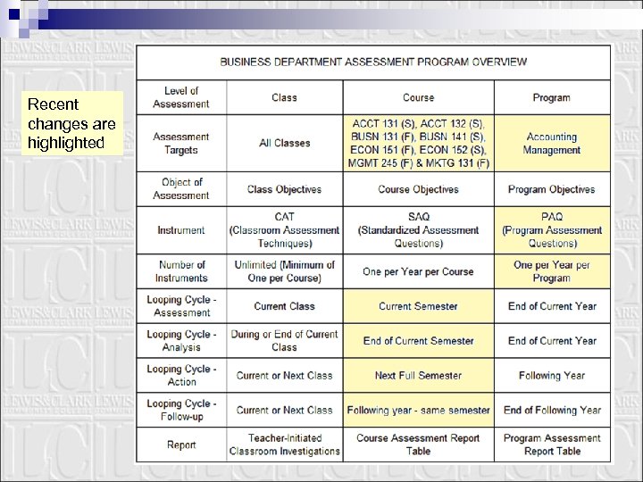Click the 'Looping Cycle - Action' row label

(181, 376)
